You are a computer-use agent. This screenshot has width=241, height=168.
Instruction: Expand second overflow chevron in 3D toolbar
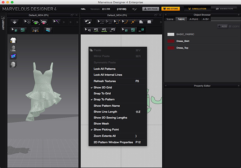pos(70,22)
